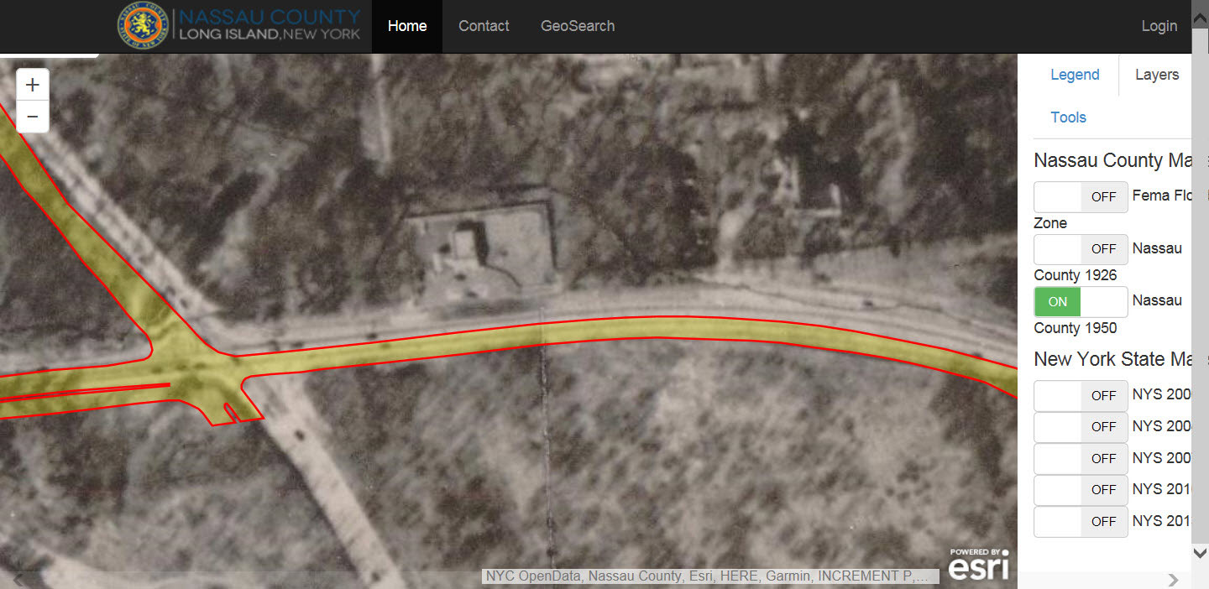
Task: Toggle the last NYS imagery layer switch
Action: coord(1081,521)
